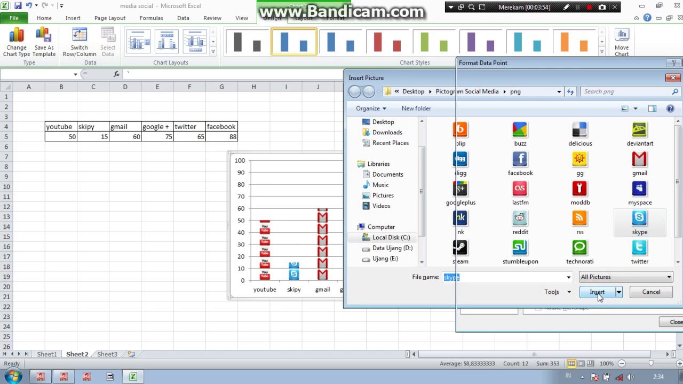683x384 pixels.
Task: Click the Excel taskbar icon
Action: tap(133, 377)
